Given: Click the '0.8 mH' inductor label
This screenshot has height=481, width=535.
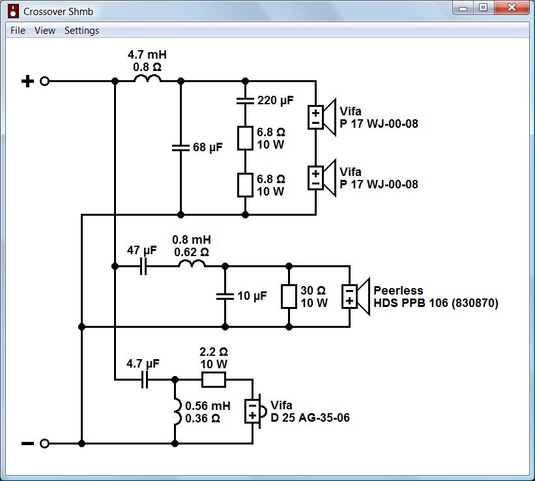Looking at the screenshot, I should pyautogui.click(x=192, y=240).
